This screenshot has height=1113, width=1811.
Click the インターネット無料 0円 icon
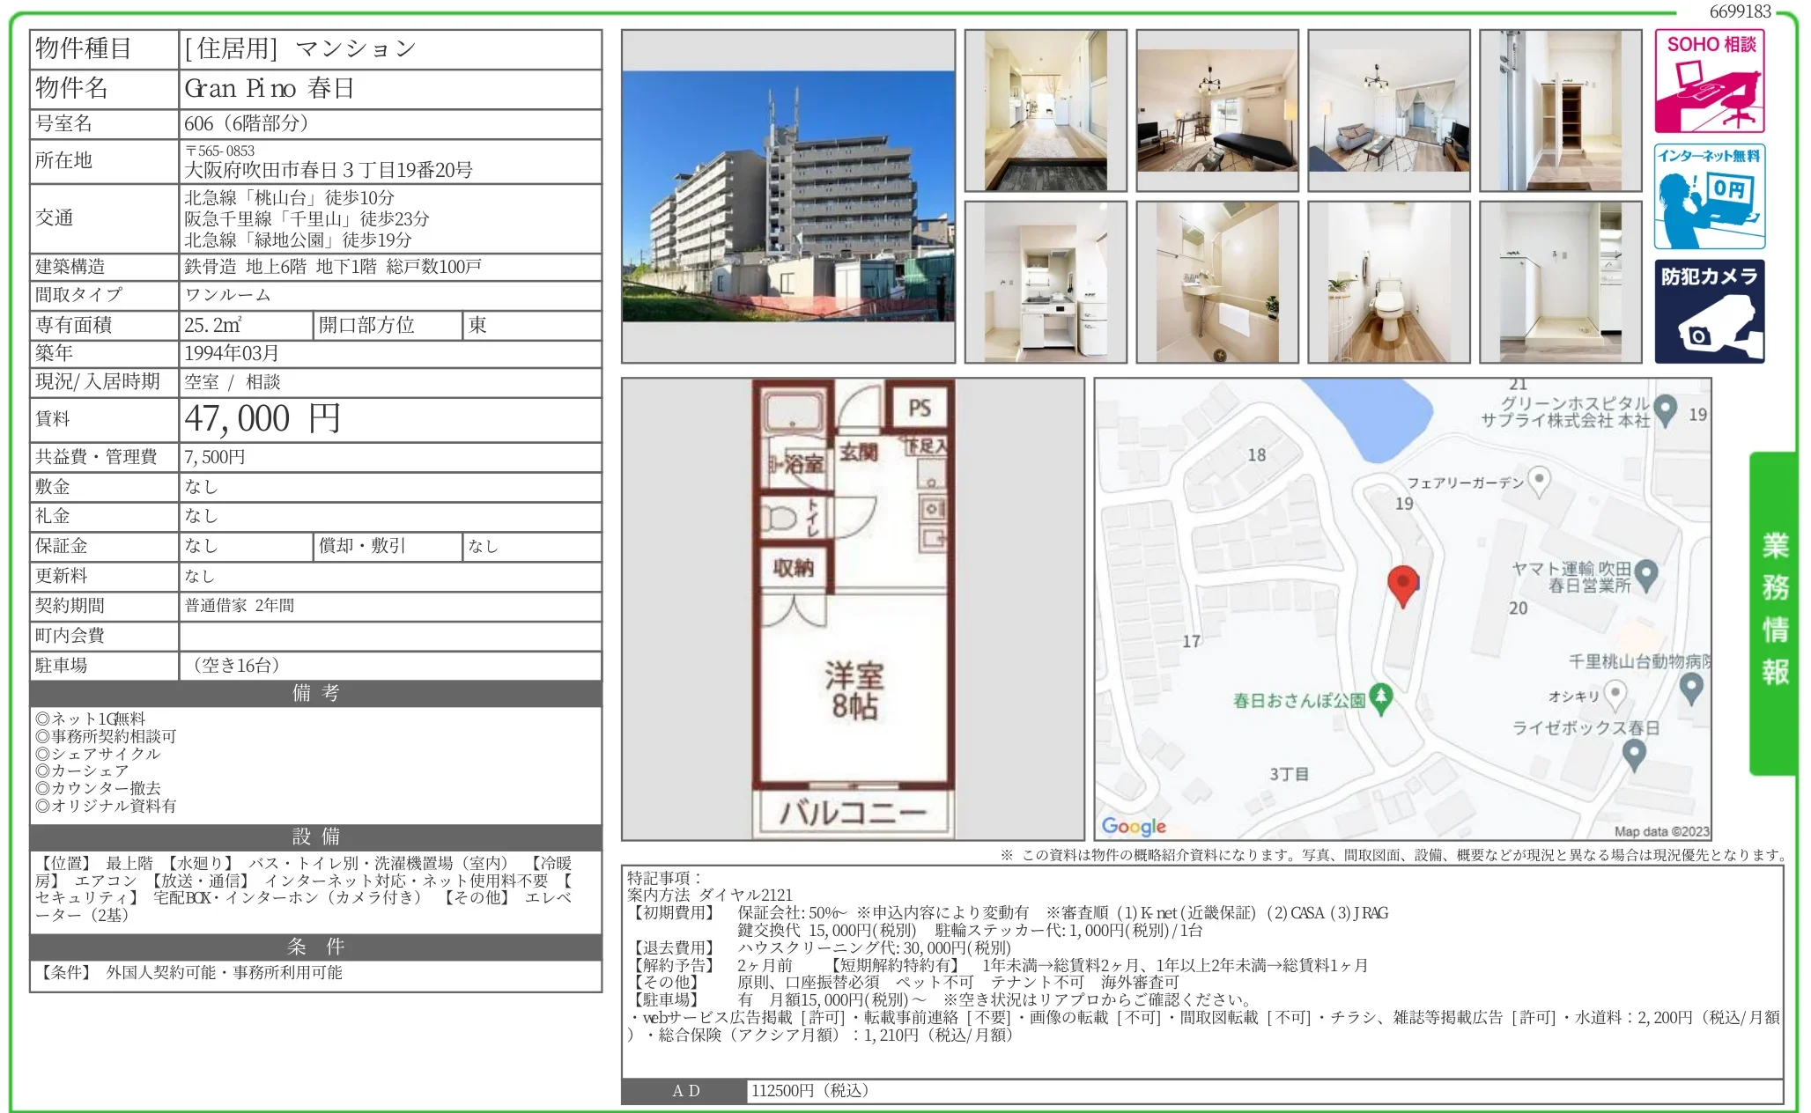point(1709,196)
